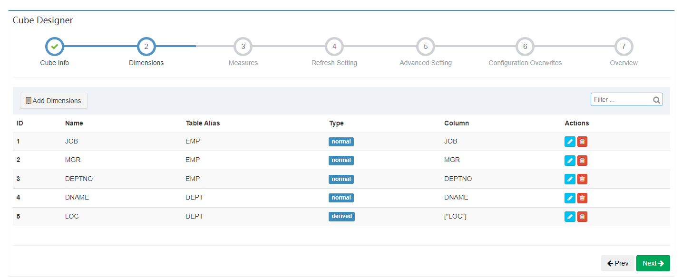
Task: Click the Type column header
Action: pos(336,123)
